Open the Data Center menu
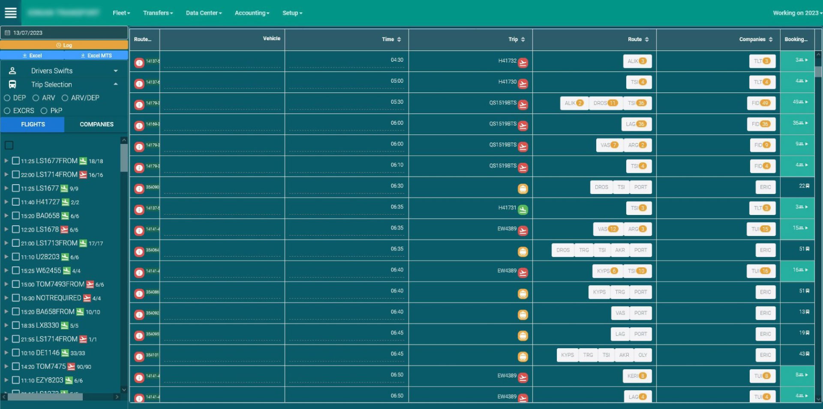The image size is (823, 409). (204, 13)
